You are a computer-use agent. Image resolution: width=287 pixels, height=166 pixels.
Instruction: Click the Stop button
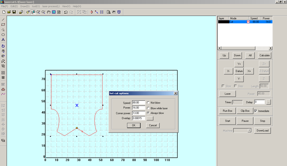262,121
